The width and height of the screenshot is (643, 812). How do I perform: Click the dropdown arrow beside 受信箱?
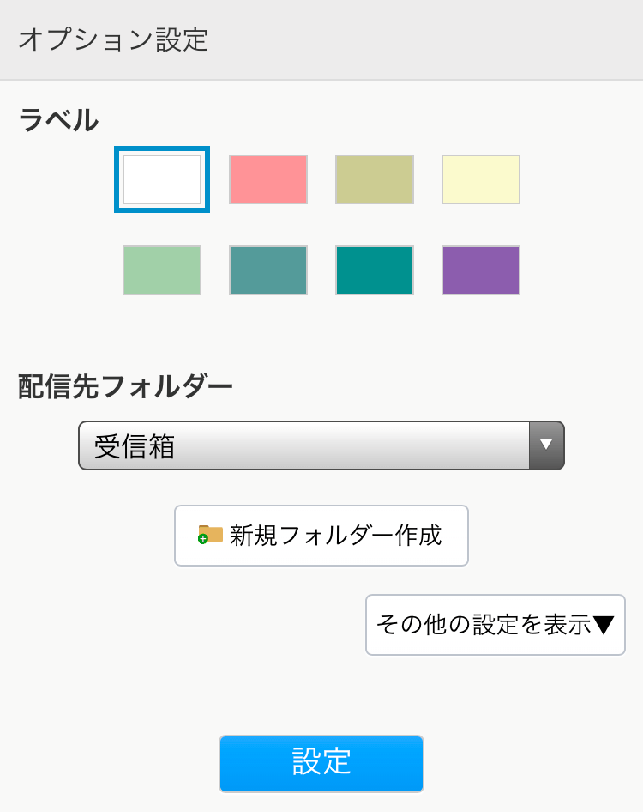(x=546, y=445)
